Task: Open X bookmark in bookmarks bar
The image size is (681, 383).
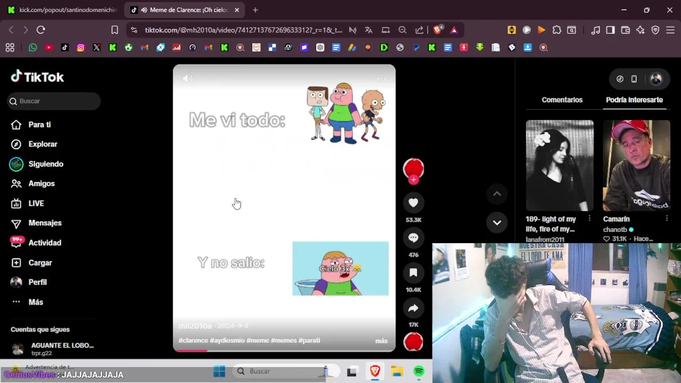Action: pos(97,47)
